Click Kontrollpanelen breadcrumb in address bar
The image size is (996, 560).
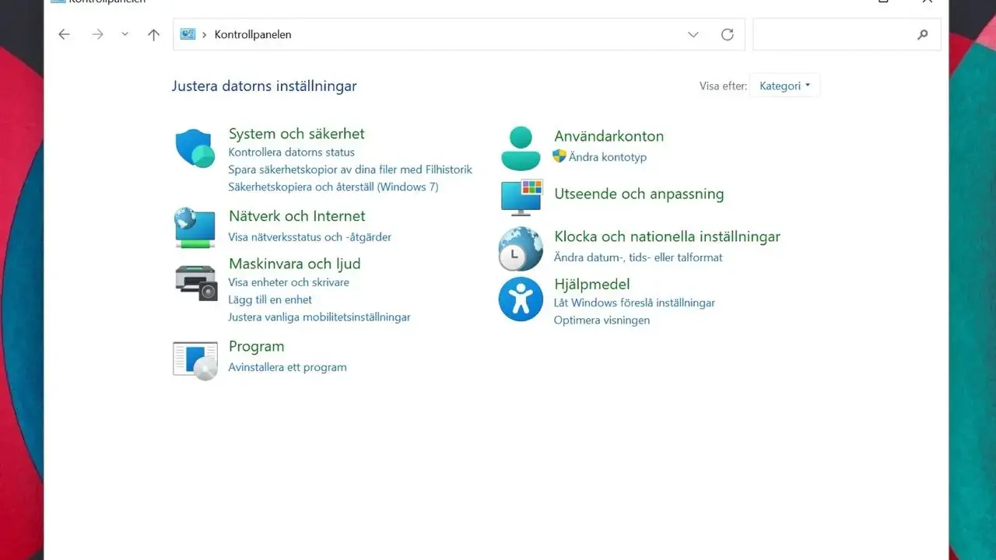coord(253,34)
